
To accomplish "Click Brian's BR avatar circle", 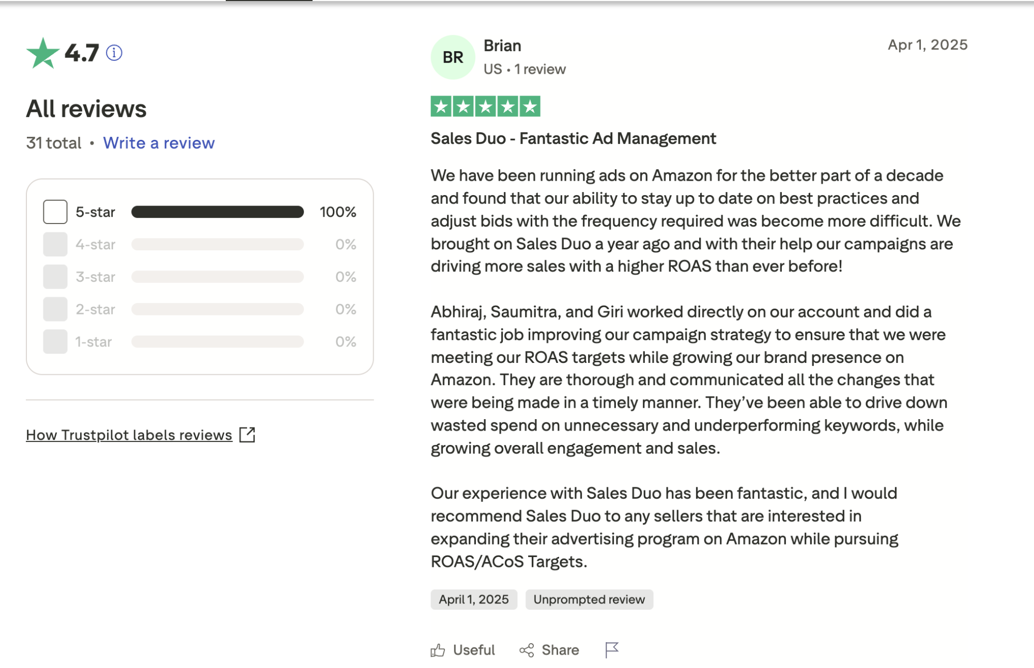I will click(x=453, y=57).
